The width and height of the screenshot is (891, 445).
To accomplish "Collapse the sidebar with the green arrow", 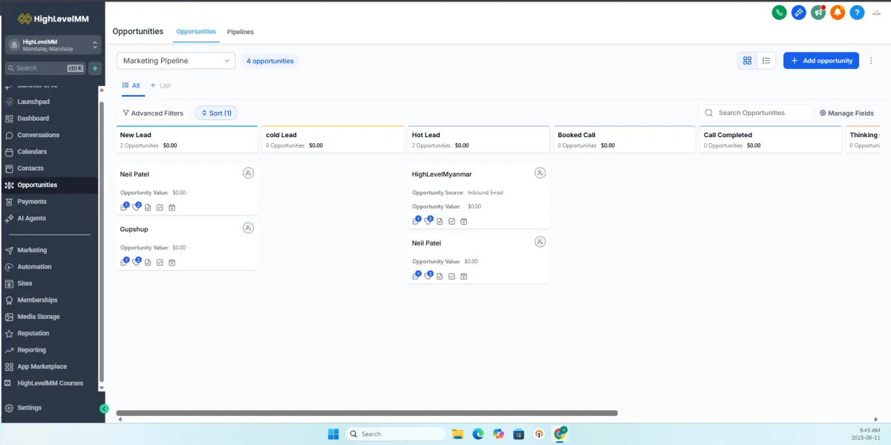I will pos(104,409).
